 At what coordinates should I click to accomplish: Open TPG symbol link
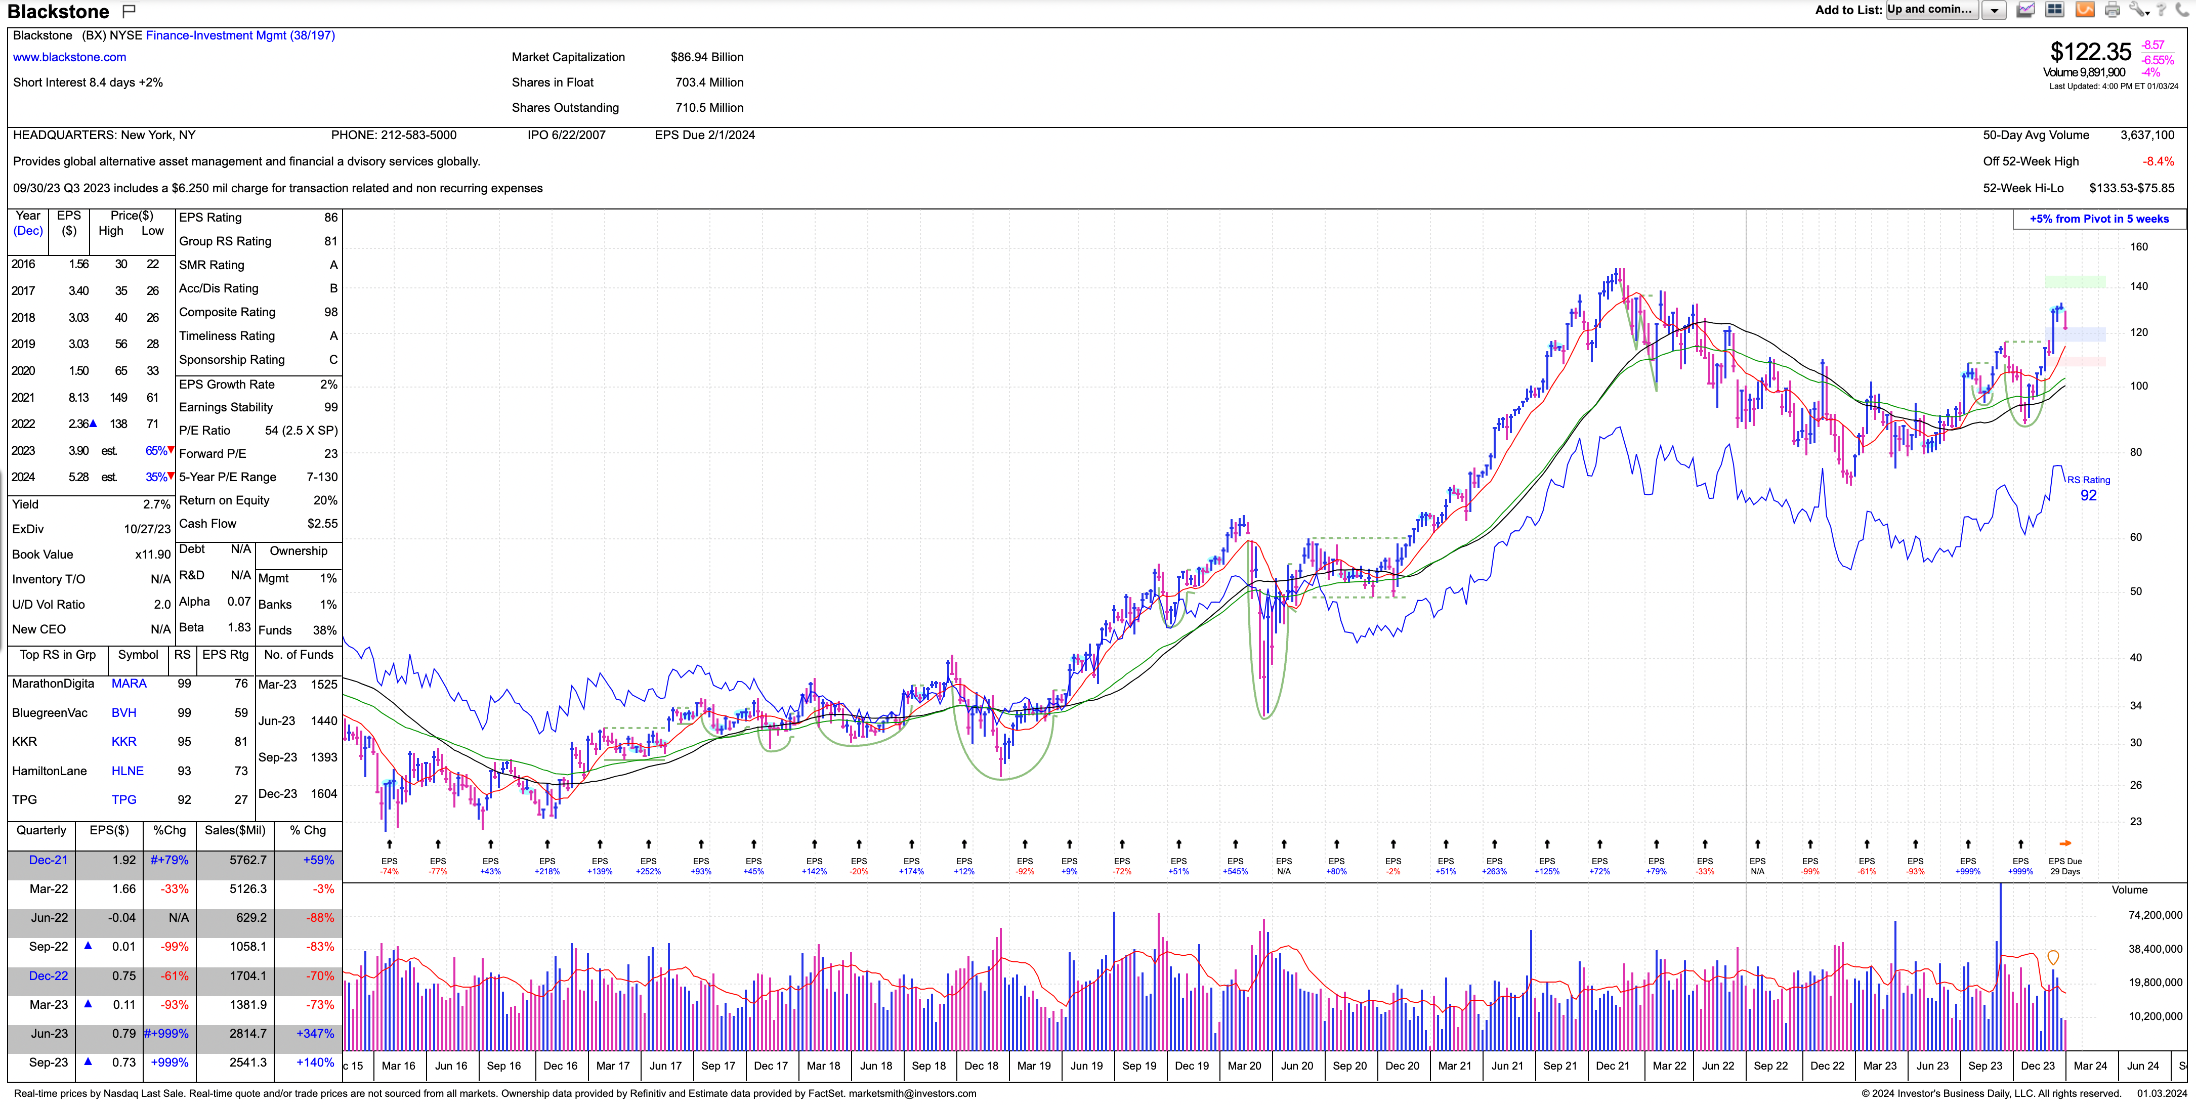coord(123,800)
